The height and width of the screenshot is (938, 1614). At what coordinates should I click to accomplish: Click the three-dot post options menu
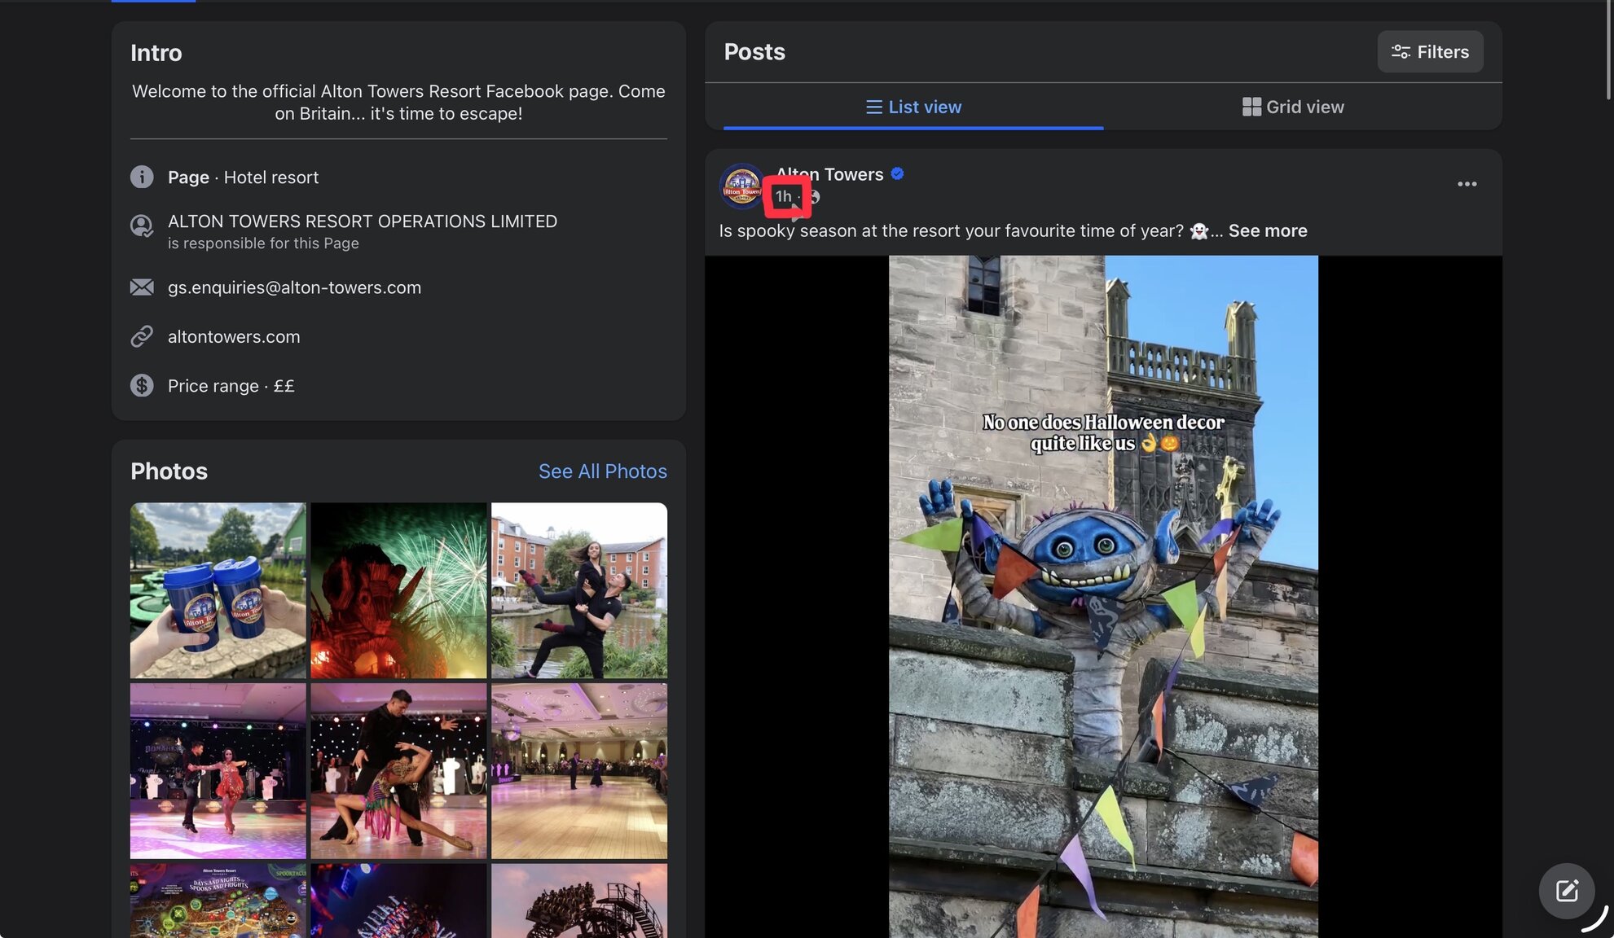pyautogui.click(x=1467, y=184)
